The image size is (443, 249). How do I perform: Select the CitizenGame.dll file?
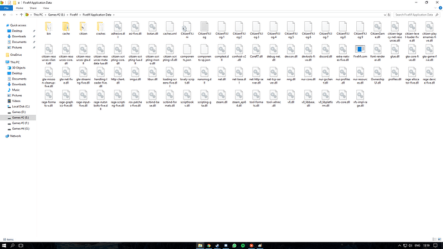tap(378, 30)
